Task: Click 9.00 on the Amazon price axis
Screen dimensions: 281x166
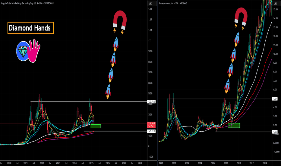Action: tap(275, 63)
